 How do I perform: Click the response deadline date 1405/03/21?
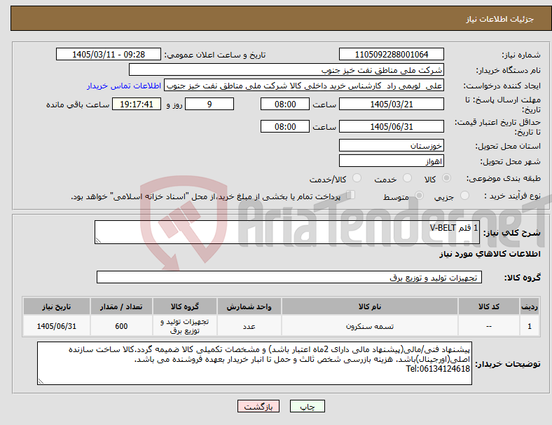[391, 104]
